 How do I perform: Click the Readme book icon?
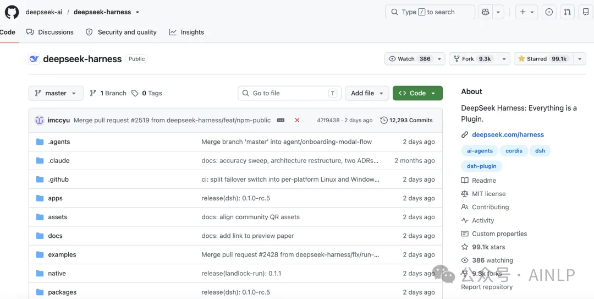click(x=465, y=181)
